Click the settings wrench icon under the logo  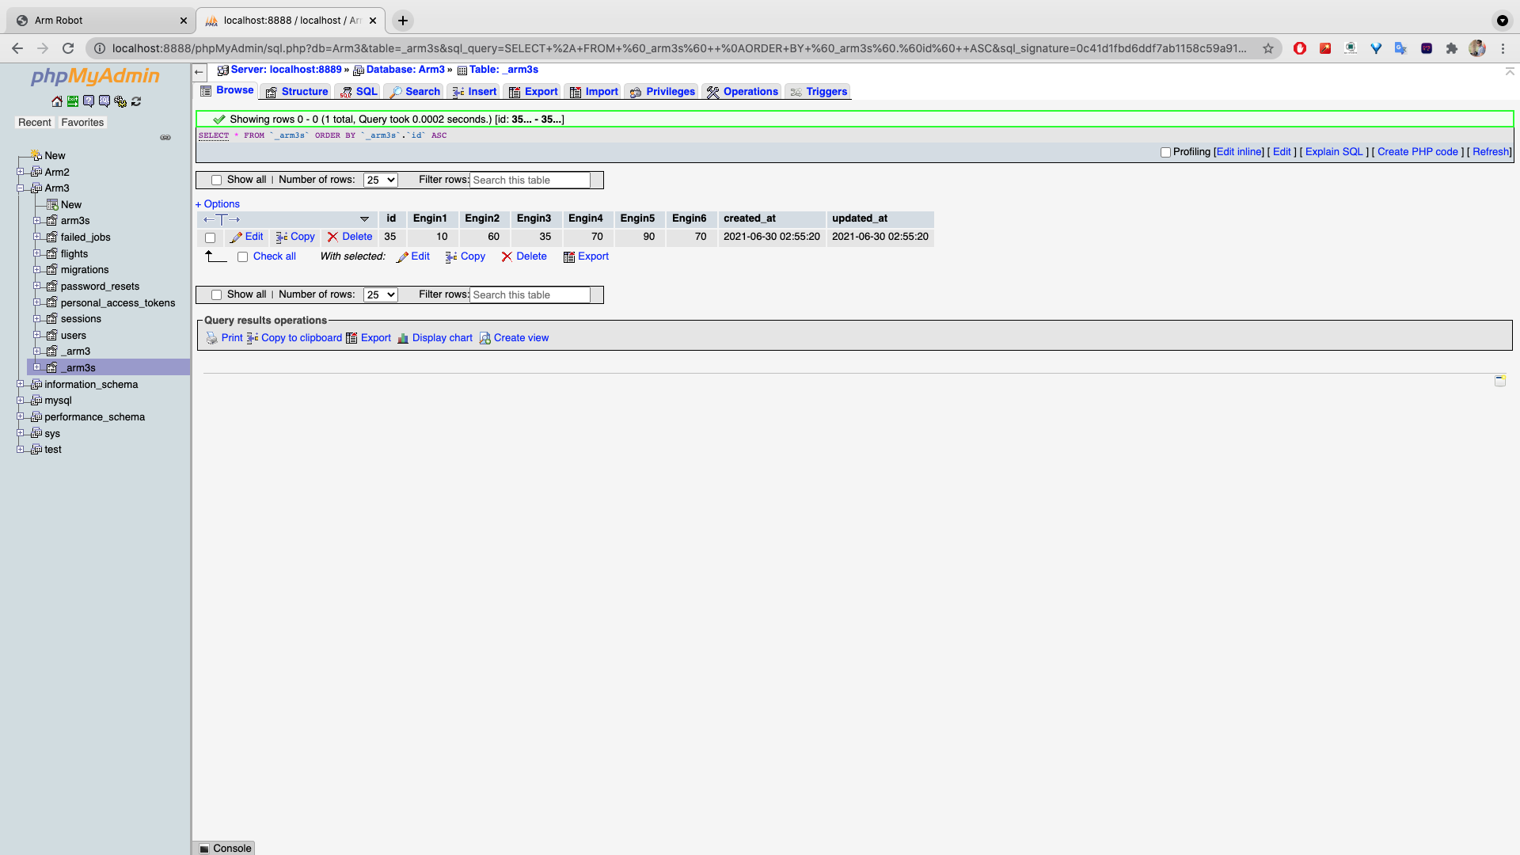click(x=120, y=101)
